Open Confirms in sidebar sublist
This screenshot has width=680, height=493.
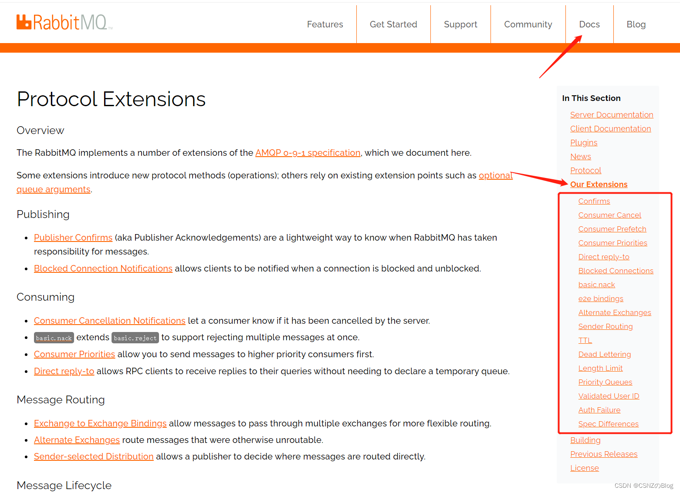(594, 201)
